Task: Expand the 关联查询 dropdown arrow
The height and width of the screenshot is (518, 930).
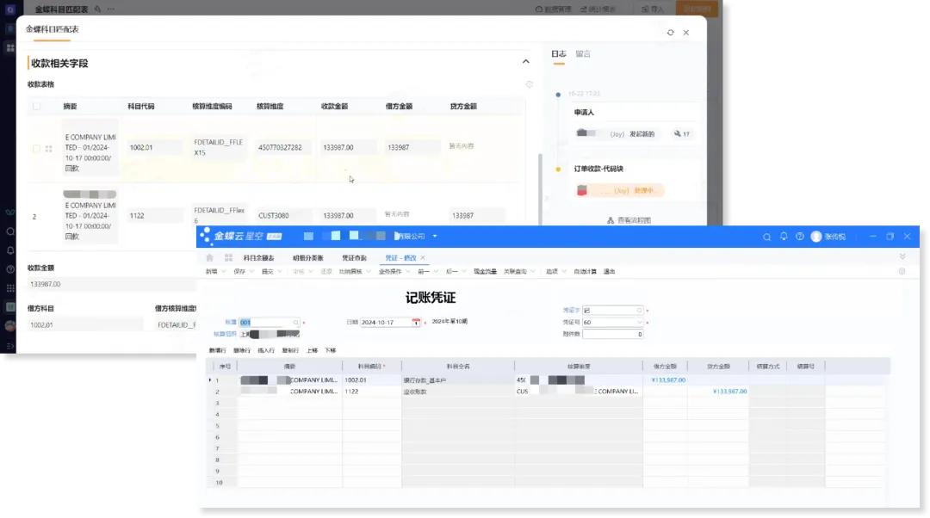Action: (x=533, y=271)
